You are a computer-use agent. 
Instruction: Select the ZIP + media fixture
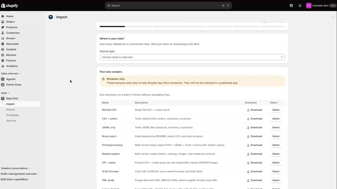276,163
